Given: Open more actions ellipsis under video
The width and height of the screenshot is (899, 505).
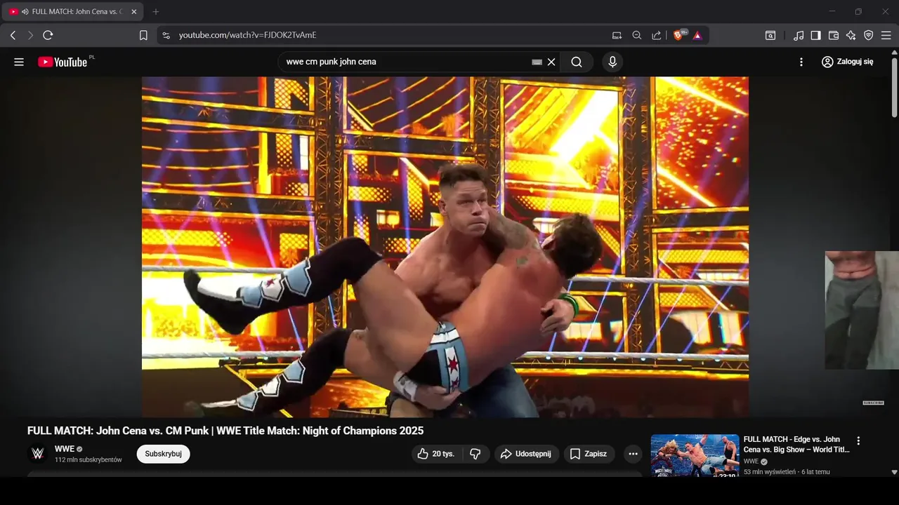Looking at the screenshot, I should coord(633,454).
